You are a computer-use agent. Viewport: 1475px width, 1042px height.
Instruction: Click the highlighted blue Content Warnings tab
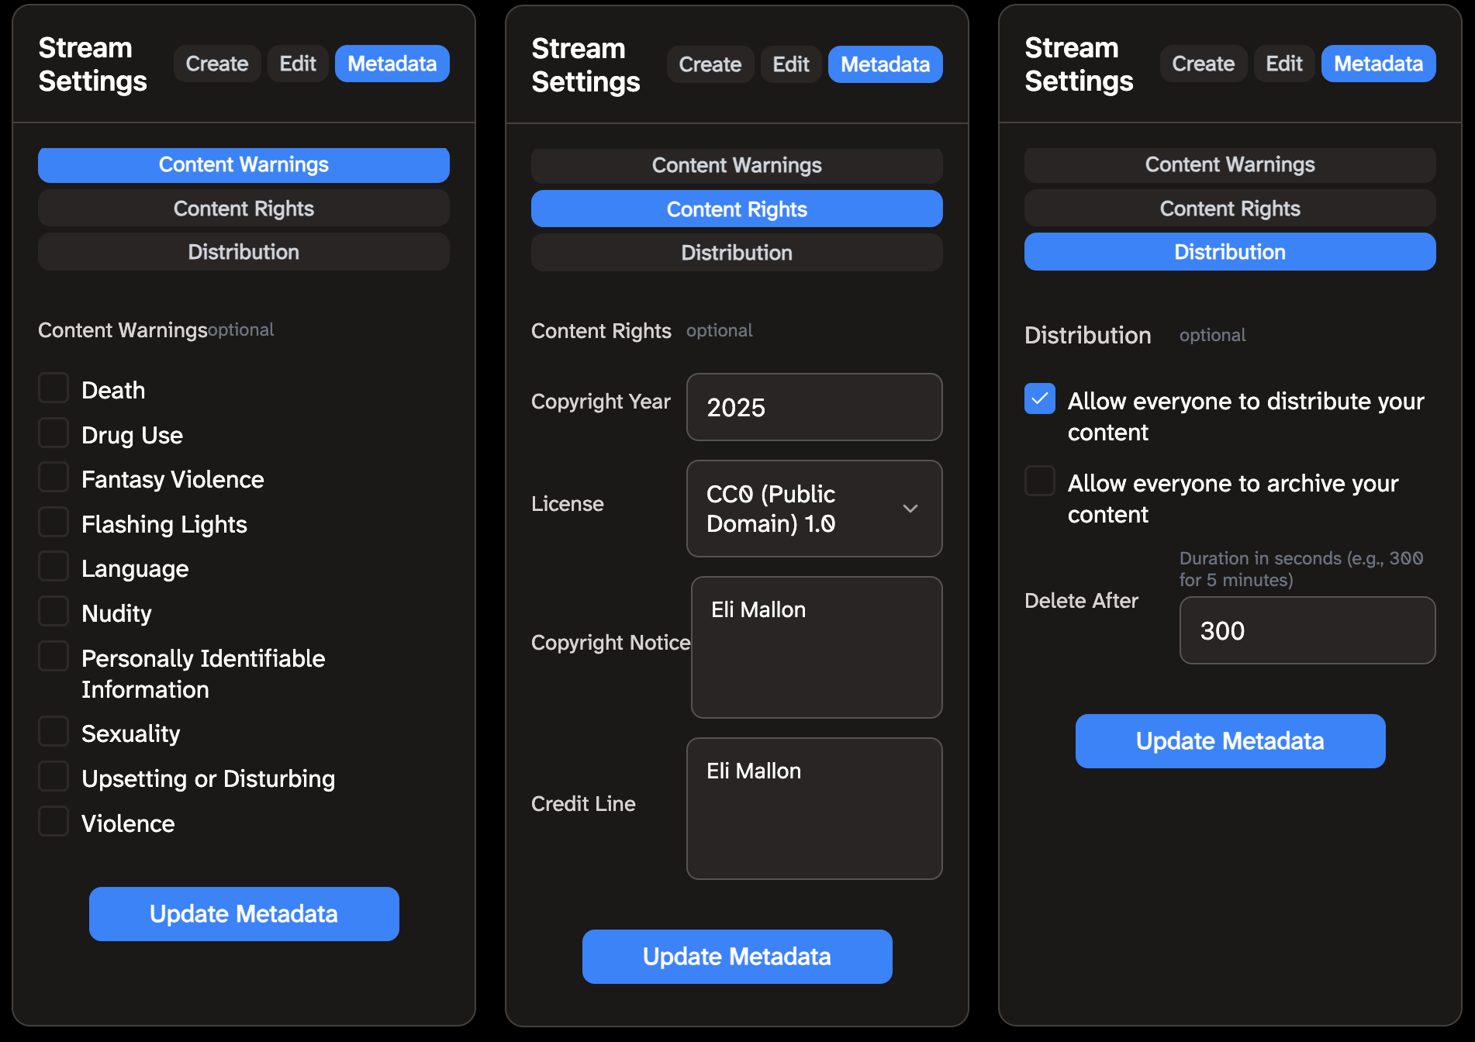point(244,165)
